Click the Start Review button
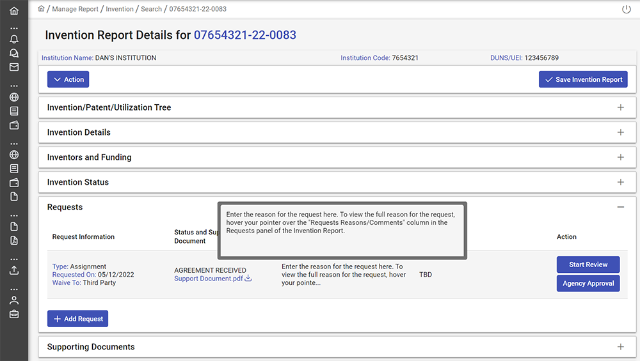This screenshot has width=640, height=361. pyautogui.click(x=588, y=265)
